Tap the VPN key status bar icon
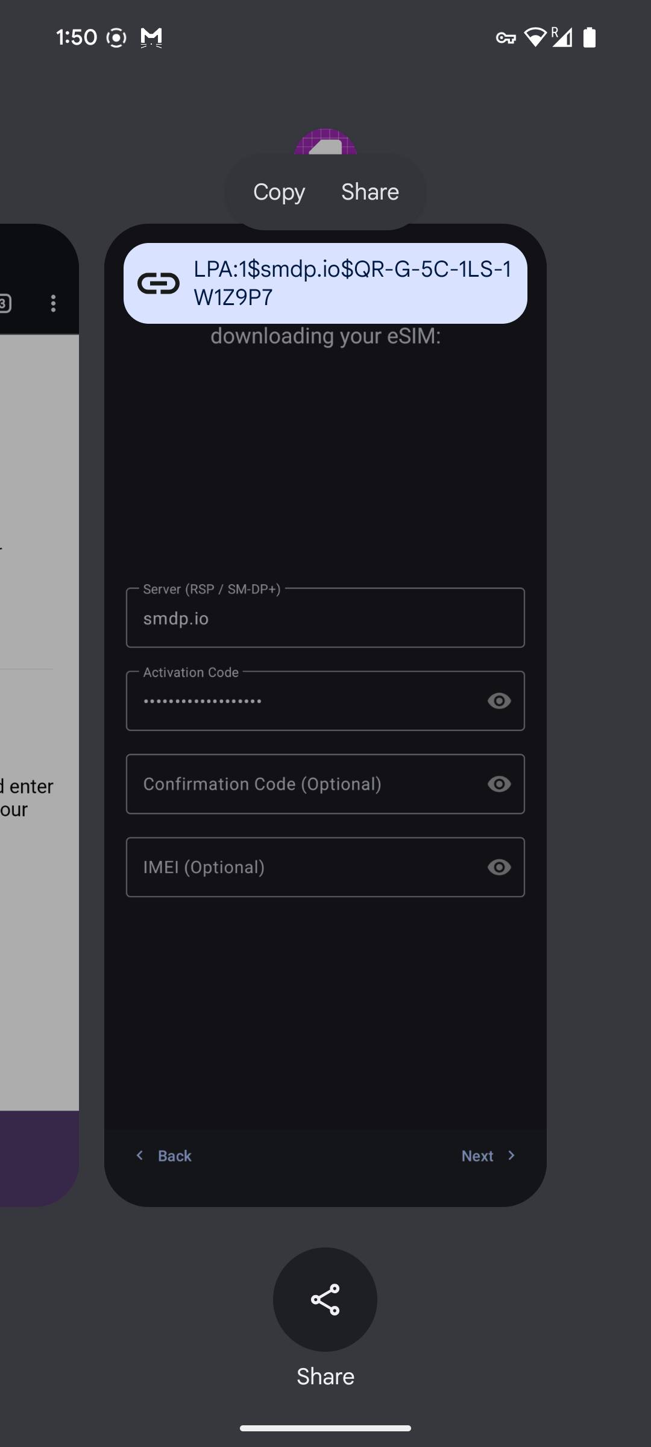This screenshot has width=651, height=1447. tap(505, 38)
